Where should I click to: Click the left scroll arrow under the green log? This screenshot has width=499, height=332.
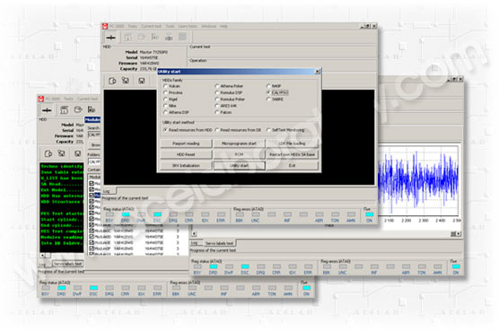pyautogui.click(x=42, y=256)
